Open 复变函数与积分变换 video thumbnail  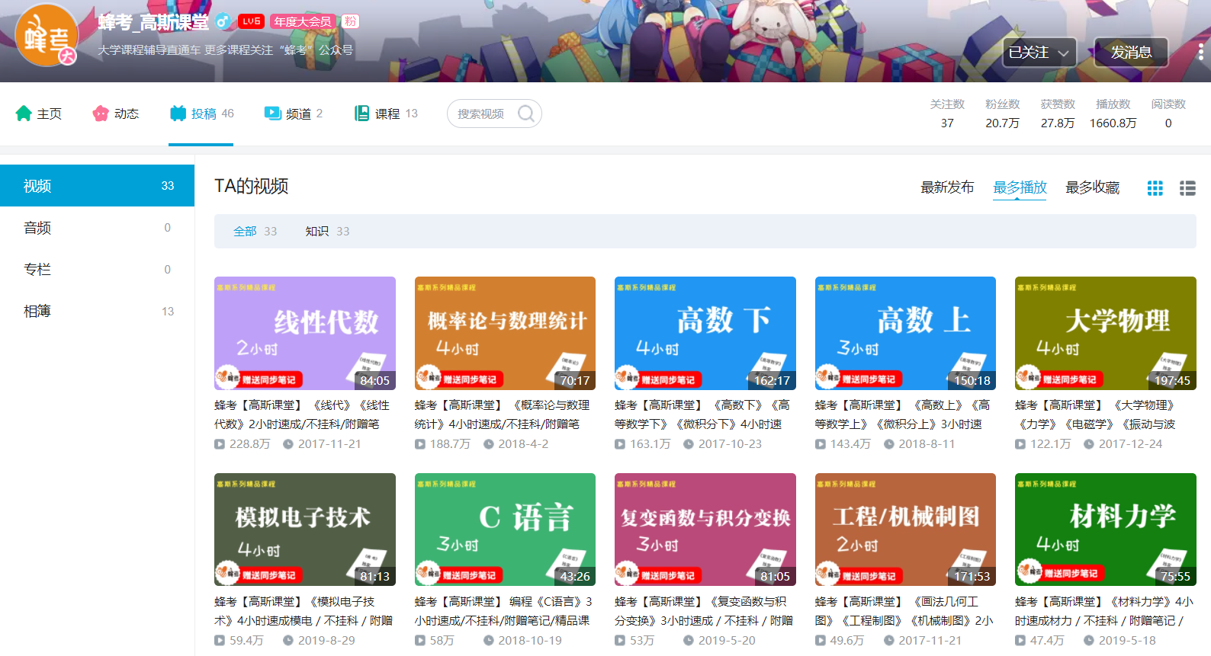[705, 530]
